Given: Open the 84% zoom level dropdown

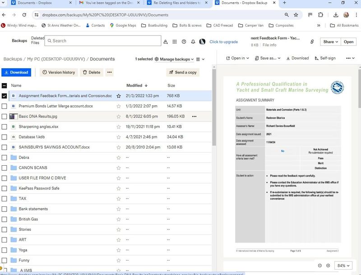Looking at the screenshot, I should [x=344, y=266].
